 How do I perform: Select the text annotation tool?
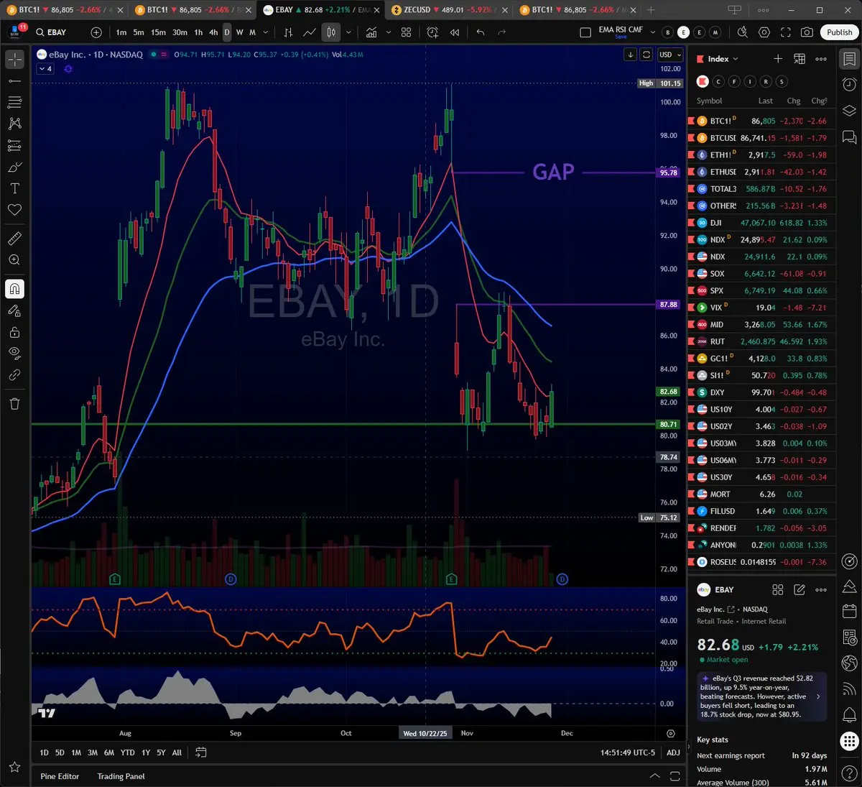point(14,188)
